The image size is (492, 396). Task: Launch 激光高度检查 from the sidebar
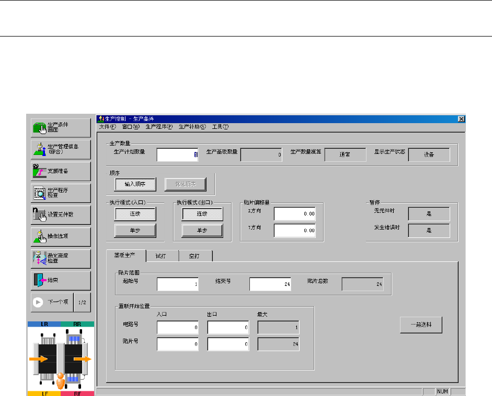(x=39, y=258)
